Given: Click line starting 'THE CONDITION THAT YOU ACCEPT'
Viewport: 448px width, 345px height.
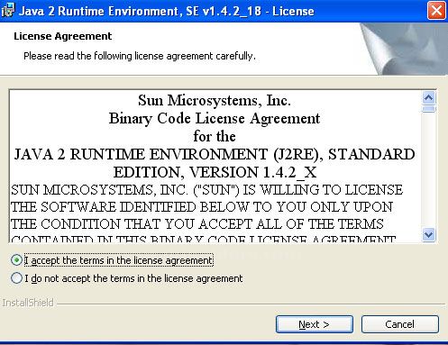Looking at the screenshot, I should pos(197,224).
